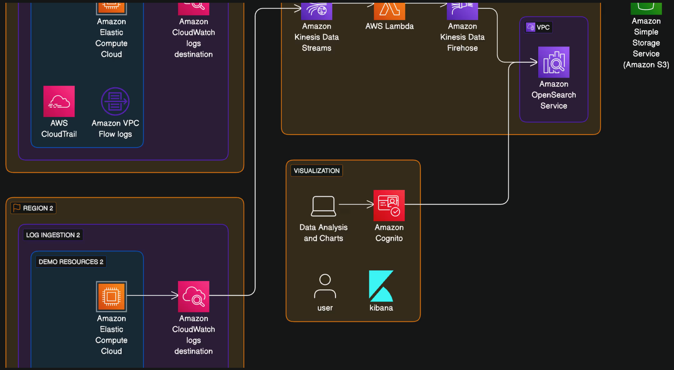
Task: Click Region 2 'Amazon CloudWatch logs destination' caption
Action: [x=194, y=335]
